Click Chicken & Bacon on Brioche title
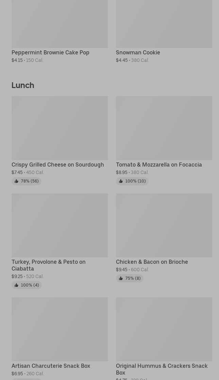This screenshot has height=380, width=219. click(x=152, y=262)
